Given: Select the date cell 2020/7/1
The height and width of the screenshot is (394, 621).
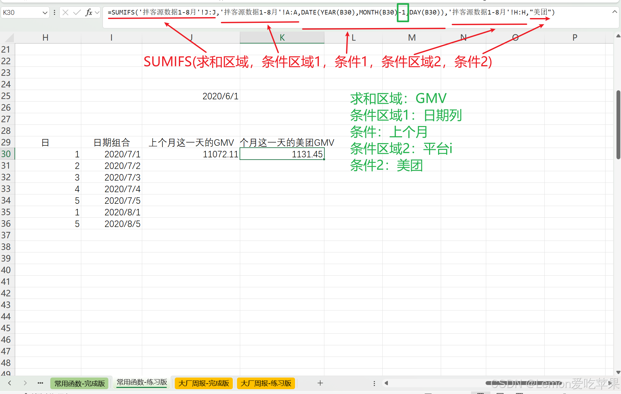Looking at the screenshot, I should [x=112, y=154].
